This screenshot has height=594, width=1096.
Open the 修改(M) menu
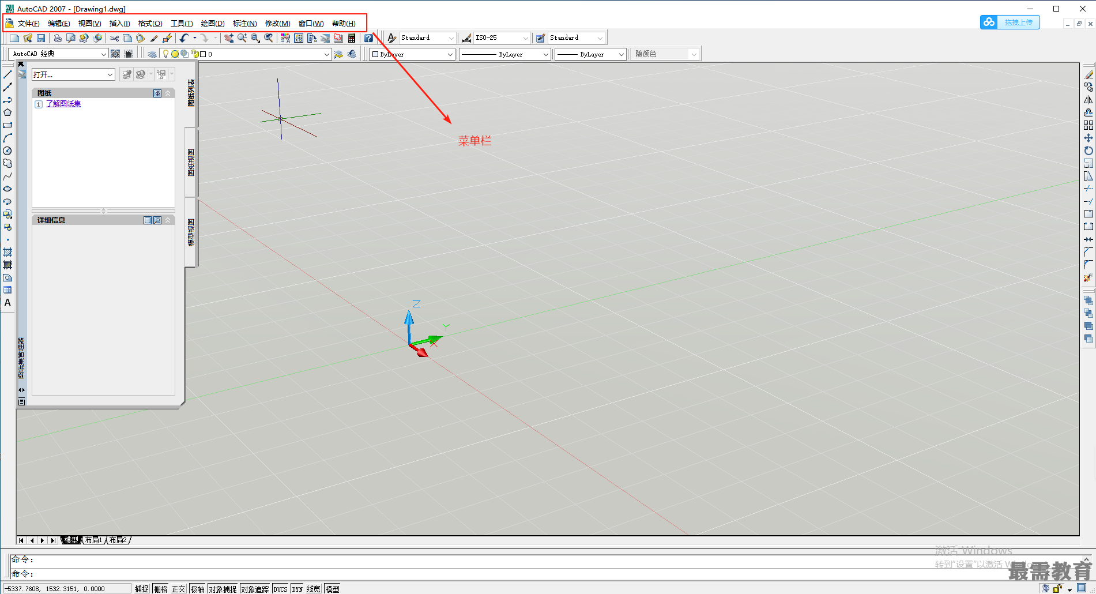pyautogui.click(x=277, y=24)
